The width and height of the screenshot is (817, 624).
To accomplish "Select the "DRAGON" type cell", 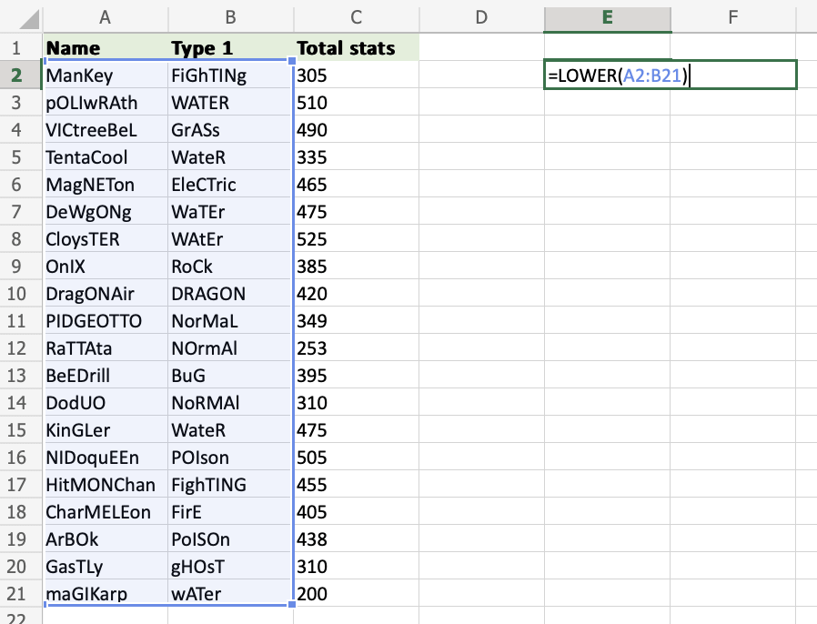I will [230, 294].
